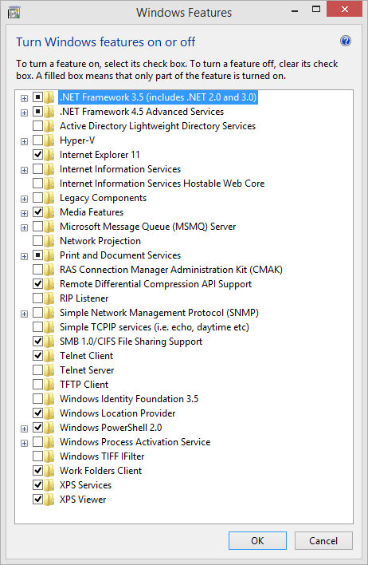
Task: Select the Work Folders Client label
Action: click(100, 471)
